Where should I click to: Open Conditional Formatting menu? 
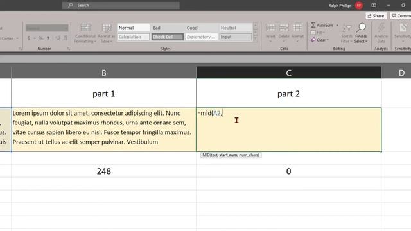85,33
